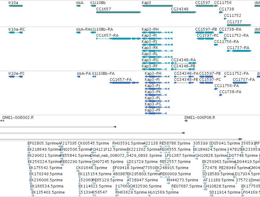The image size is (260, 197).
Task: Select the EK135403.5prime EST label
Action: click(48, 192)
